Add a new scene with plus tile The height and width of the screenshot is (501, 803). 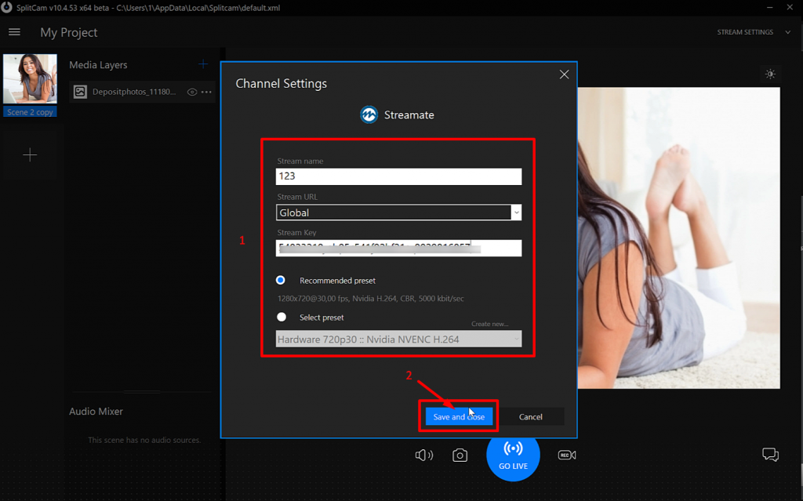coord(30,154)
